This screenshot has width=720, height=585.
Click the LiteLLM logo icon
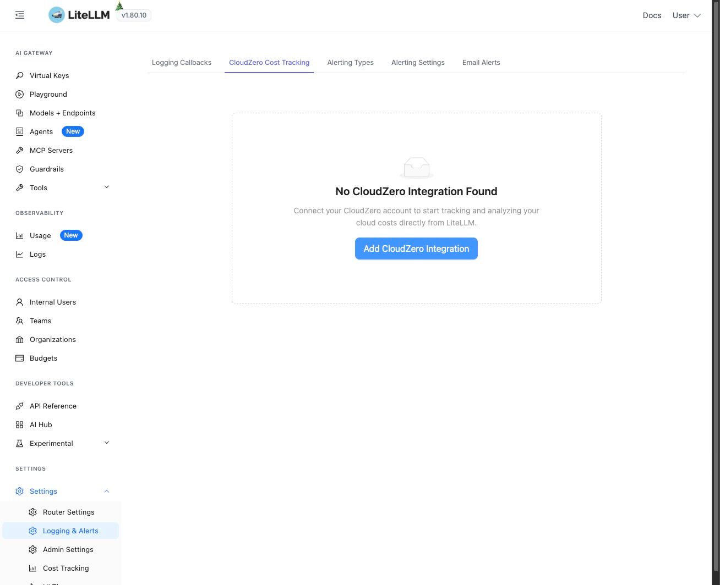(56, 15)
